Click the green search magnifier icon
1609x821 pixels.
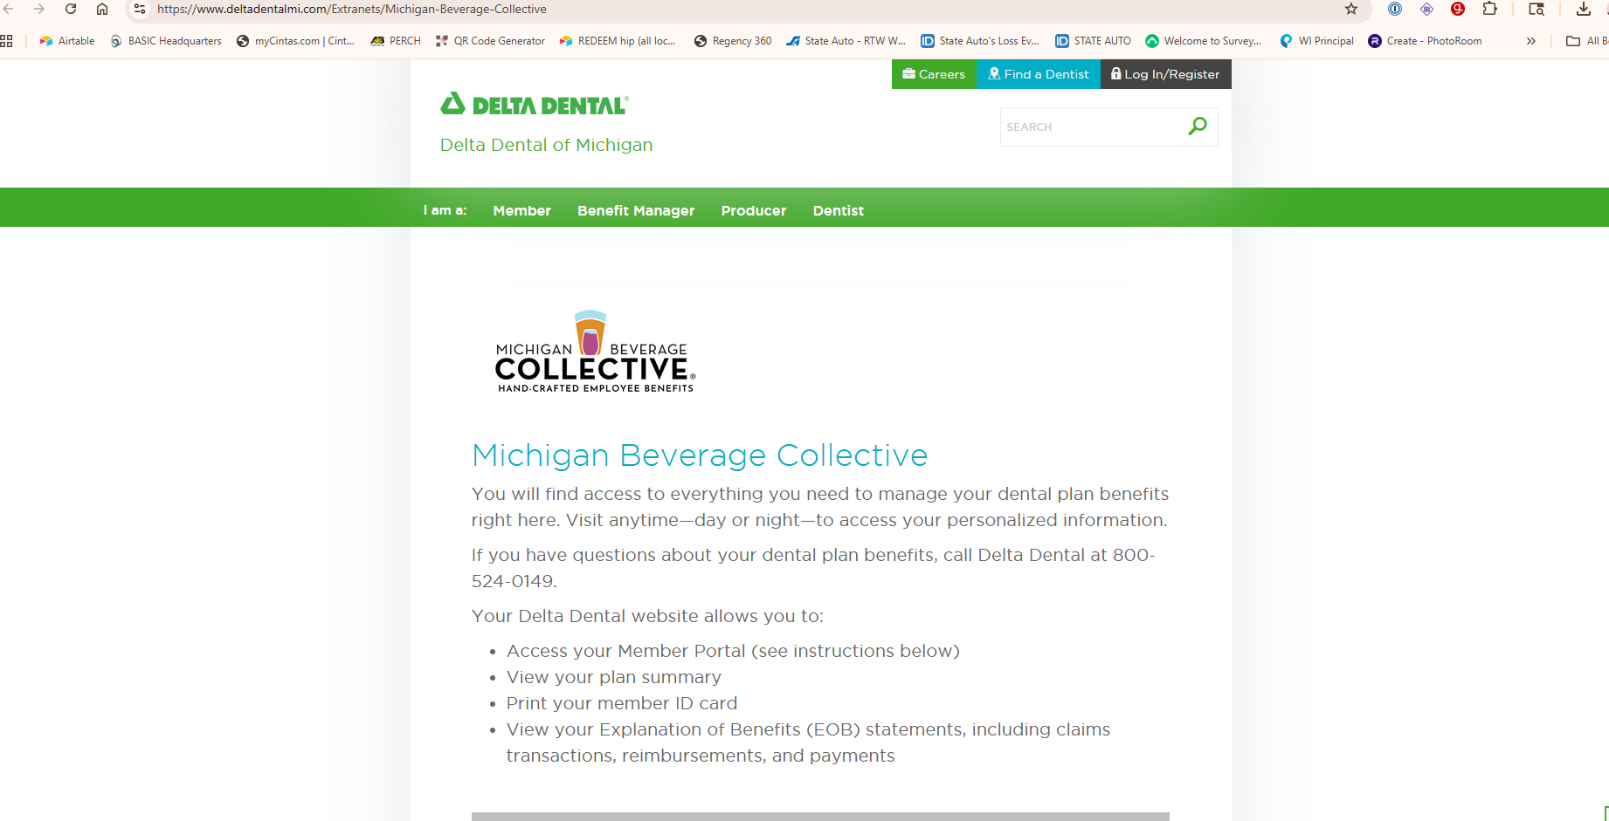1197,127
